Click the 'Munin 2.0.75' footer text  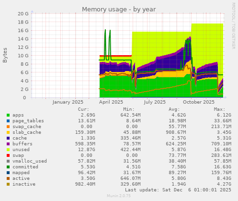(119, 196)
